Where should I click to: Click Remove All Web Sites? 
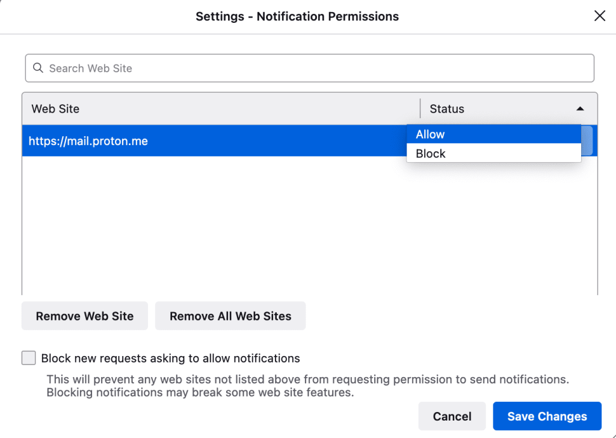pyautogui.click(x=230, y=316)
